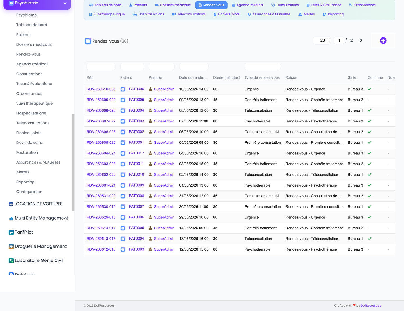Image resolution: width=404 pixels, height=311 pixels.
Task: Click patient icon in RDV-260608-028 row
Action: [x=123, y=110]
